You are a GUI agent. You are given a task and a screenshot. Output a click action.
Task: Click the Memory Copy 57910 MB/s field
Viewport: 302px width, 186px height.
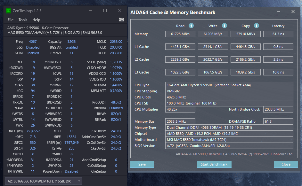click(x=246, y=34)
